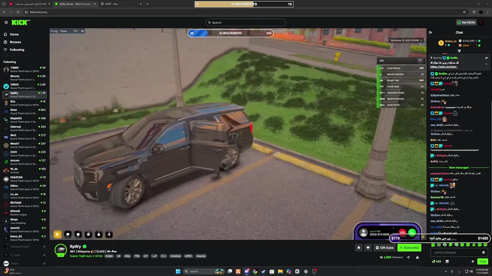Close the RpWy Stream browser tab
The width and height of the screenshot is (492, 276).
point(95,4)
